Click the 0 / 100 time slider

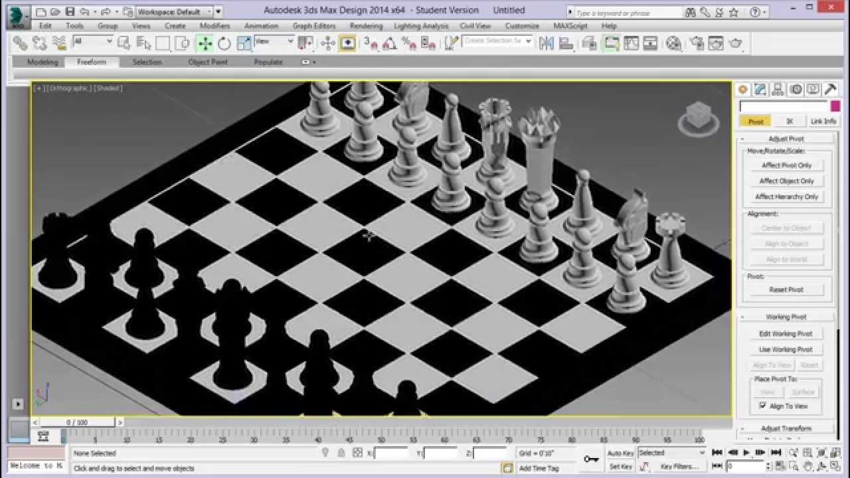[77, 422]
